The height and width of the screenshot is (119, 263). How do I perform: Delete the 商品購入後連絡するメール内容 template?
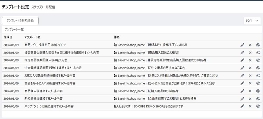(x=250, y=91)
